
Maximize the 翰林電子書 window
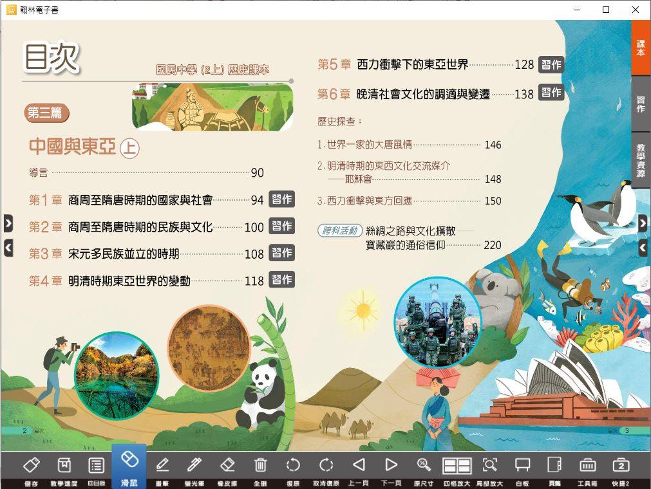coord(606,10)
